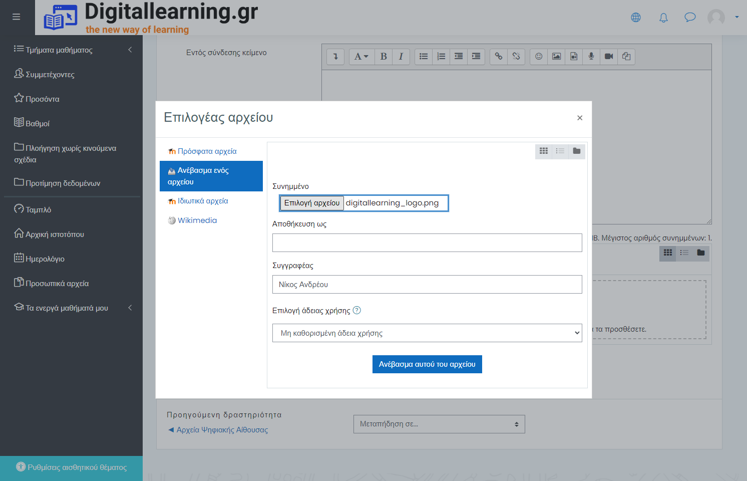Screen dimensions: 747x481
Task: Click the 'Συγγραφέας' author field
Action: 427,285
